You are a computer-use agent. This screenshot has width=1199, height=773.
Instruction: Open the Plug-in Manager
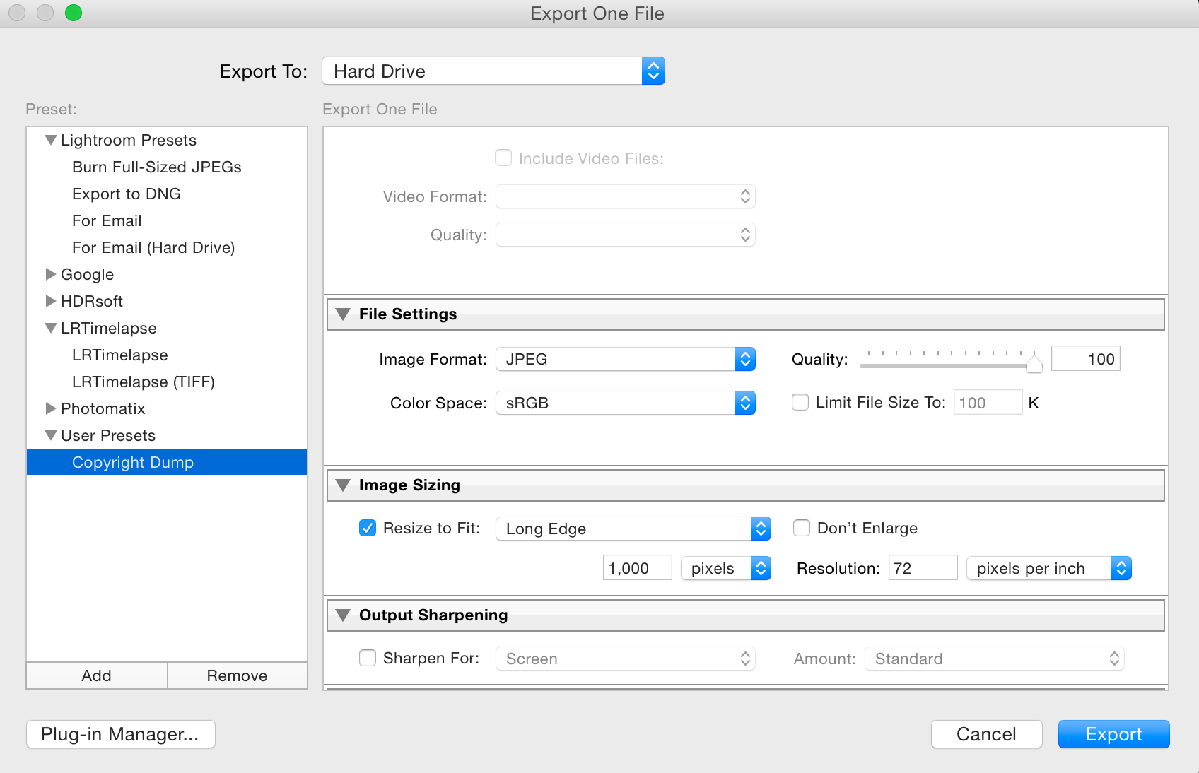tap(121, 734)
